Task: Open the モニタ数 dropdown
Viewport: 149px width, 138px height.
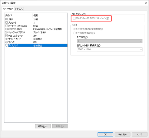Action: coord(110,41)
